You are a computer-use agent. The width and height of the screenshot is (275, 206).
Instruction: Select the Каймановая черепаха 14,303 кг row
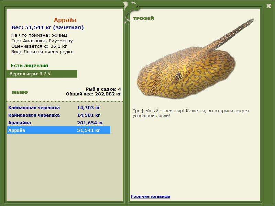[x=59, y=107]
